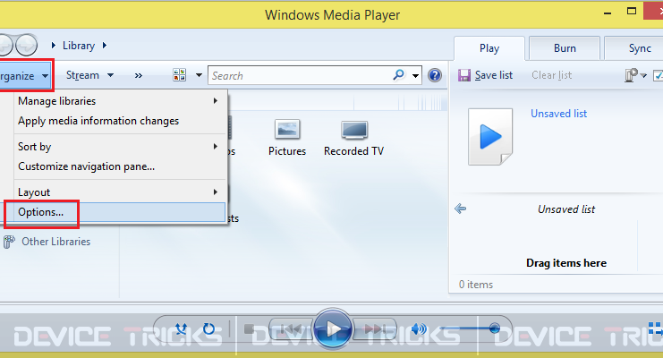Click the previous list arrow icon

pyautogui.click(x=460, y=209)
